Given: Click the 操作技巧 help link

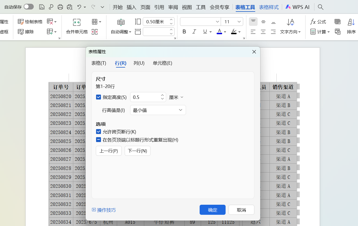Looking at the screenshot, I should (106, 210).
